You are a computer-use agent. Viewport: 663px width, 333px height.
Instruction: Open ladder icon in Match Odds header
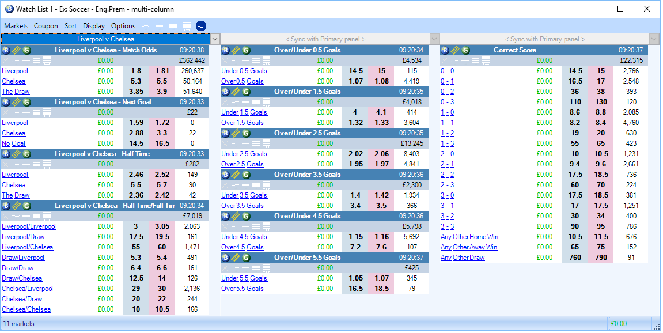click(16, 50)
